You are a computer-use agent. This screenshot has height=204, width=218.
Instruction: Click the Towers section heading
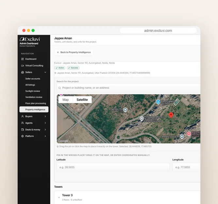coord(58,187)
